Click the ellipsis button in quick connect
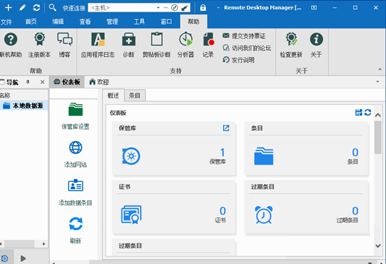Image resolution: width=386 pixels, height=264 pixels. click(x=166, y=8)
